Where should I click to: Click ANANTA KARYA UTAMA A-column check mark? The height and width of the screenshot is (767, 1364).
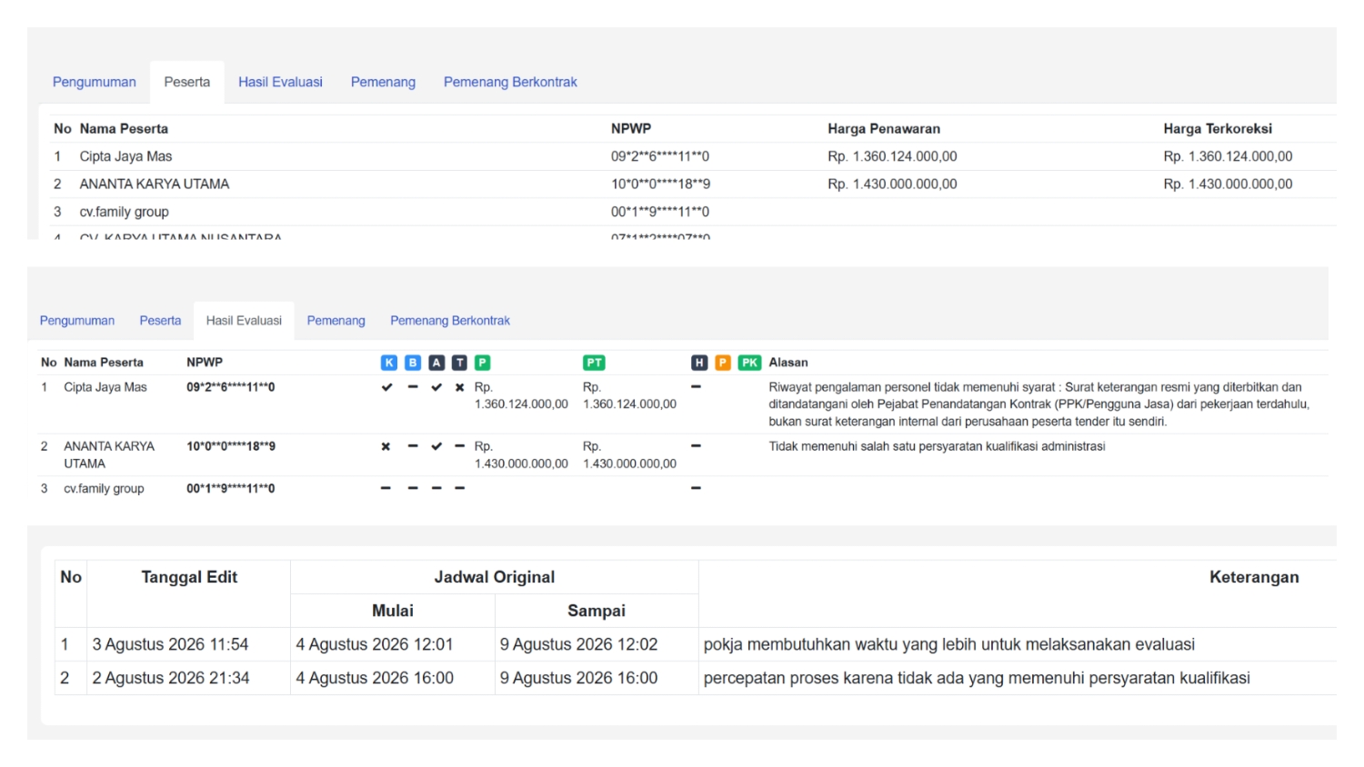tap(436, 446)
